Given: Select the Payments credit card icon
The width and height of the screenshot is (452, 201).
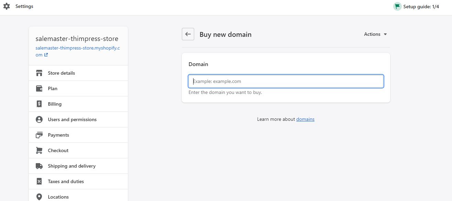Looking at the screenshot, I should point(39,135).
